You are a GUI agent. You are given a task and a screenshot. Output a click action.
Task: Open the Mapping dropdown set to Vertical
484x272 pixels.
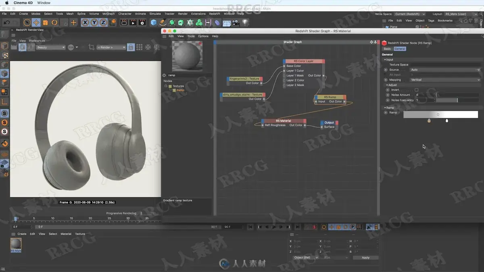pyautogui.click(x=445, y=80)
